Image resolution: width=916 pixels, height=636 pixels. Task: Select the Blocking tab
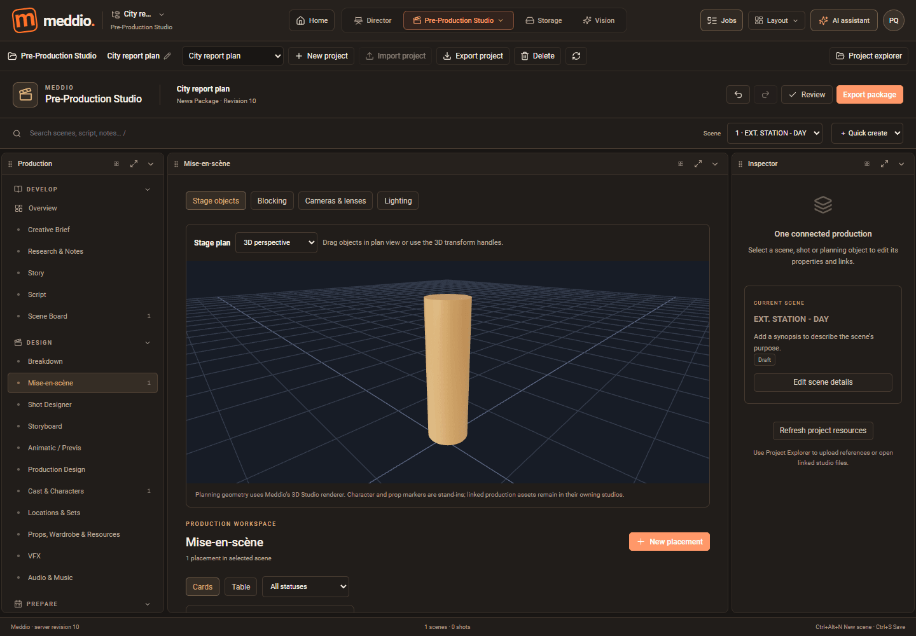(x=272, y=201)
